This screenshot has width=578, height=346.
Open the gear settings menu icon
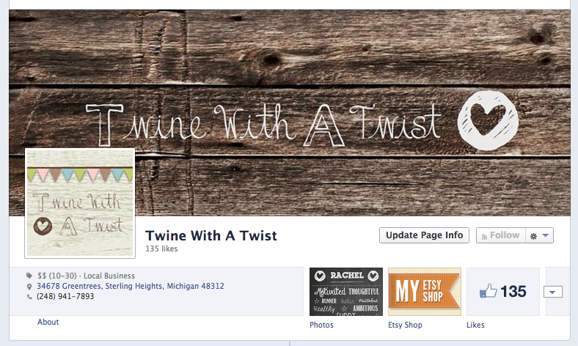[x=533, y=236]
